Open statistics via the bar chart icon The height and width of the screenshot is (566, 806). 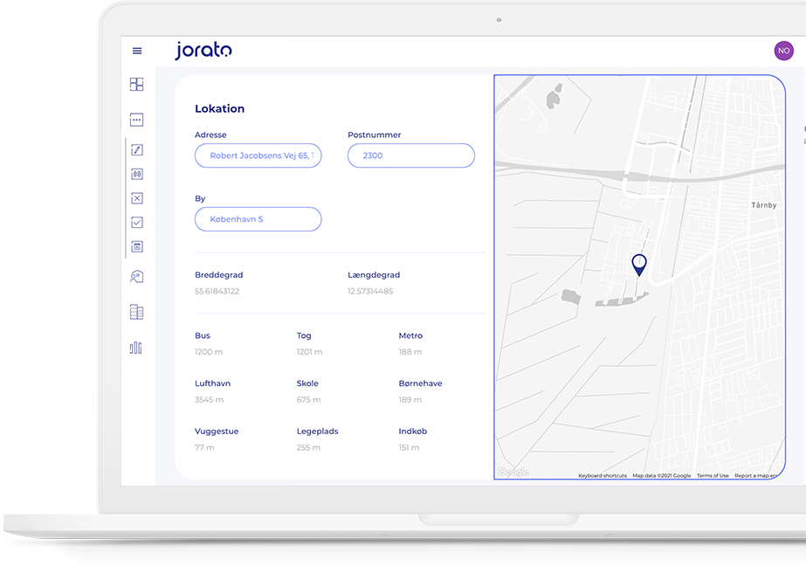(x=136, y=348)
